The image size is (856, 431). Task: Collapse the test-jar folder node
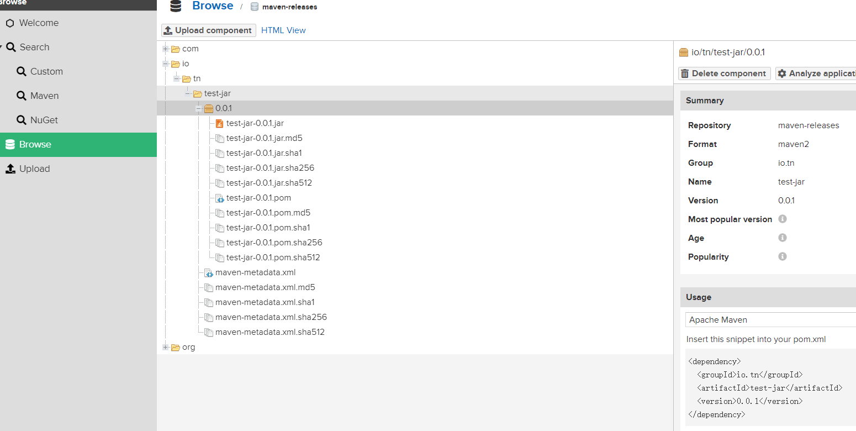(187, 93)
